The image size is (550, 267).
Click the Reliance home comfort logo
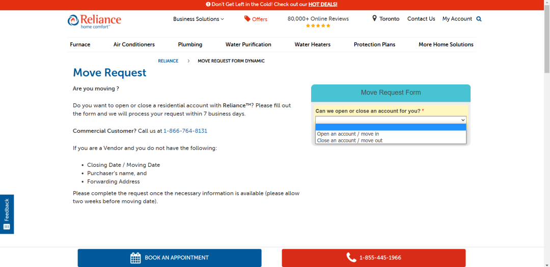(x=94, y=21)
